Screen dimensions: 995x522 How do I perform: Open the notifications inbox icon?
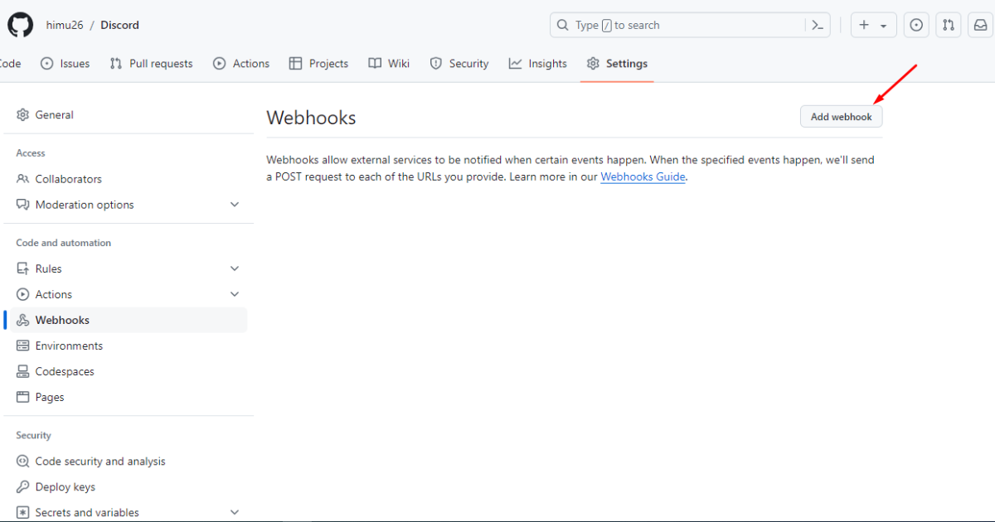click(980, 26)
